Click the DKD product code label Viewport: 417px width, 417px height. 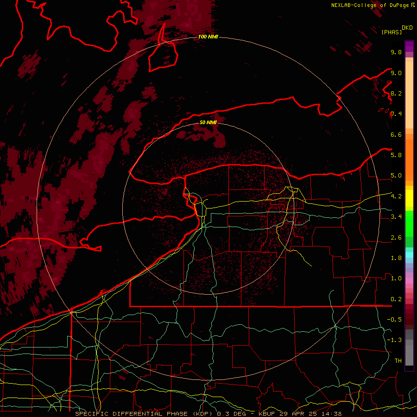[407, 28]
